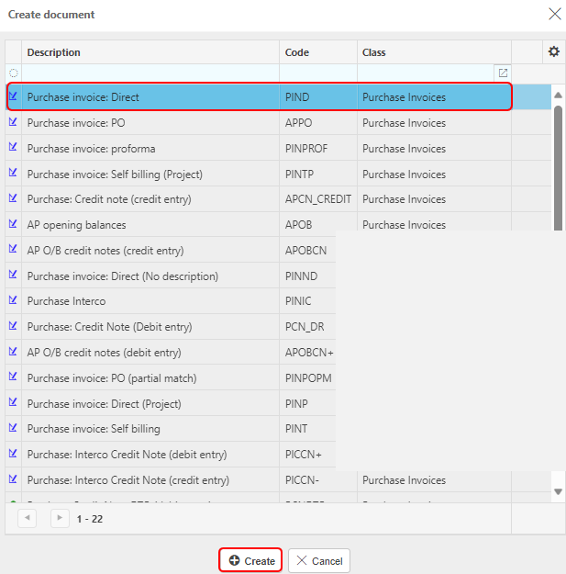This screenshot has width=566, height=574.
Task: Type in the Description filter field
Action: 150,73
